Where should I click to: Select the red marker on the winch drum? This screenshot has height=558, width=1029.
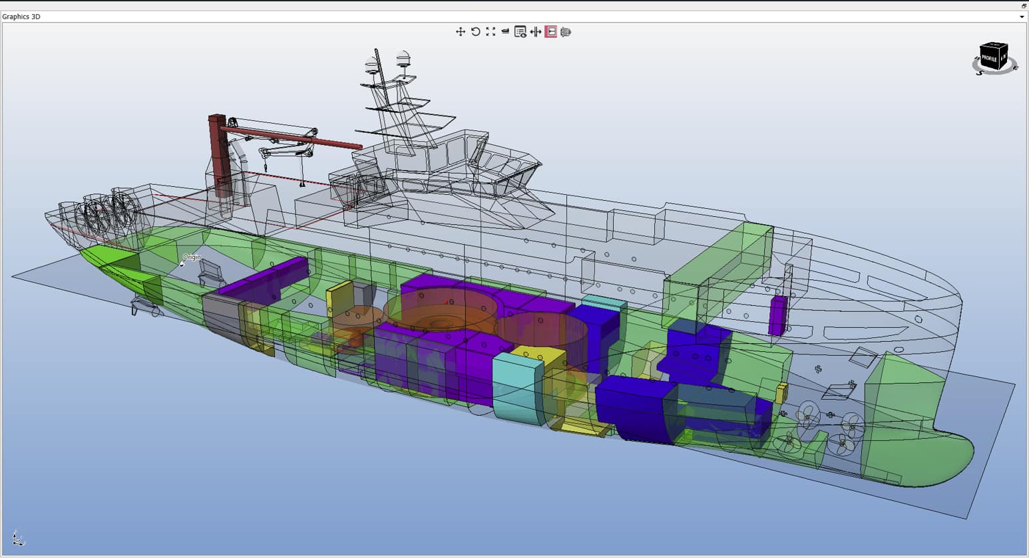(x=445, y=301)
